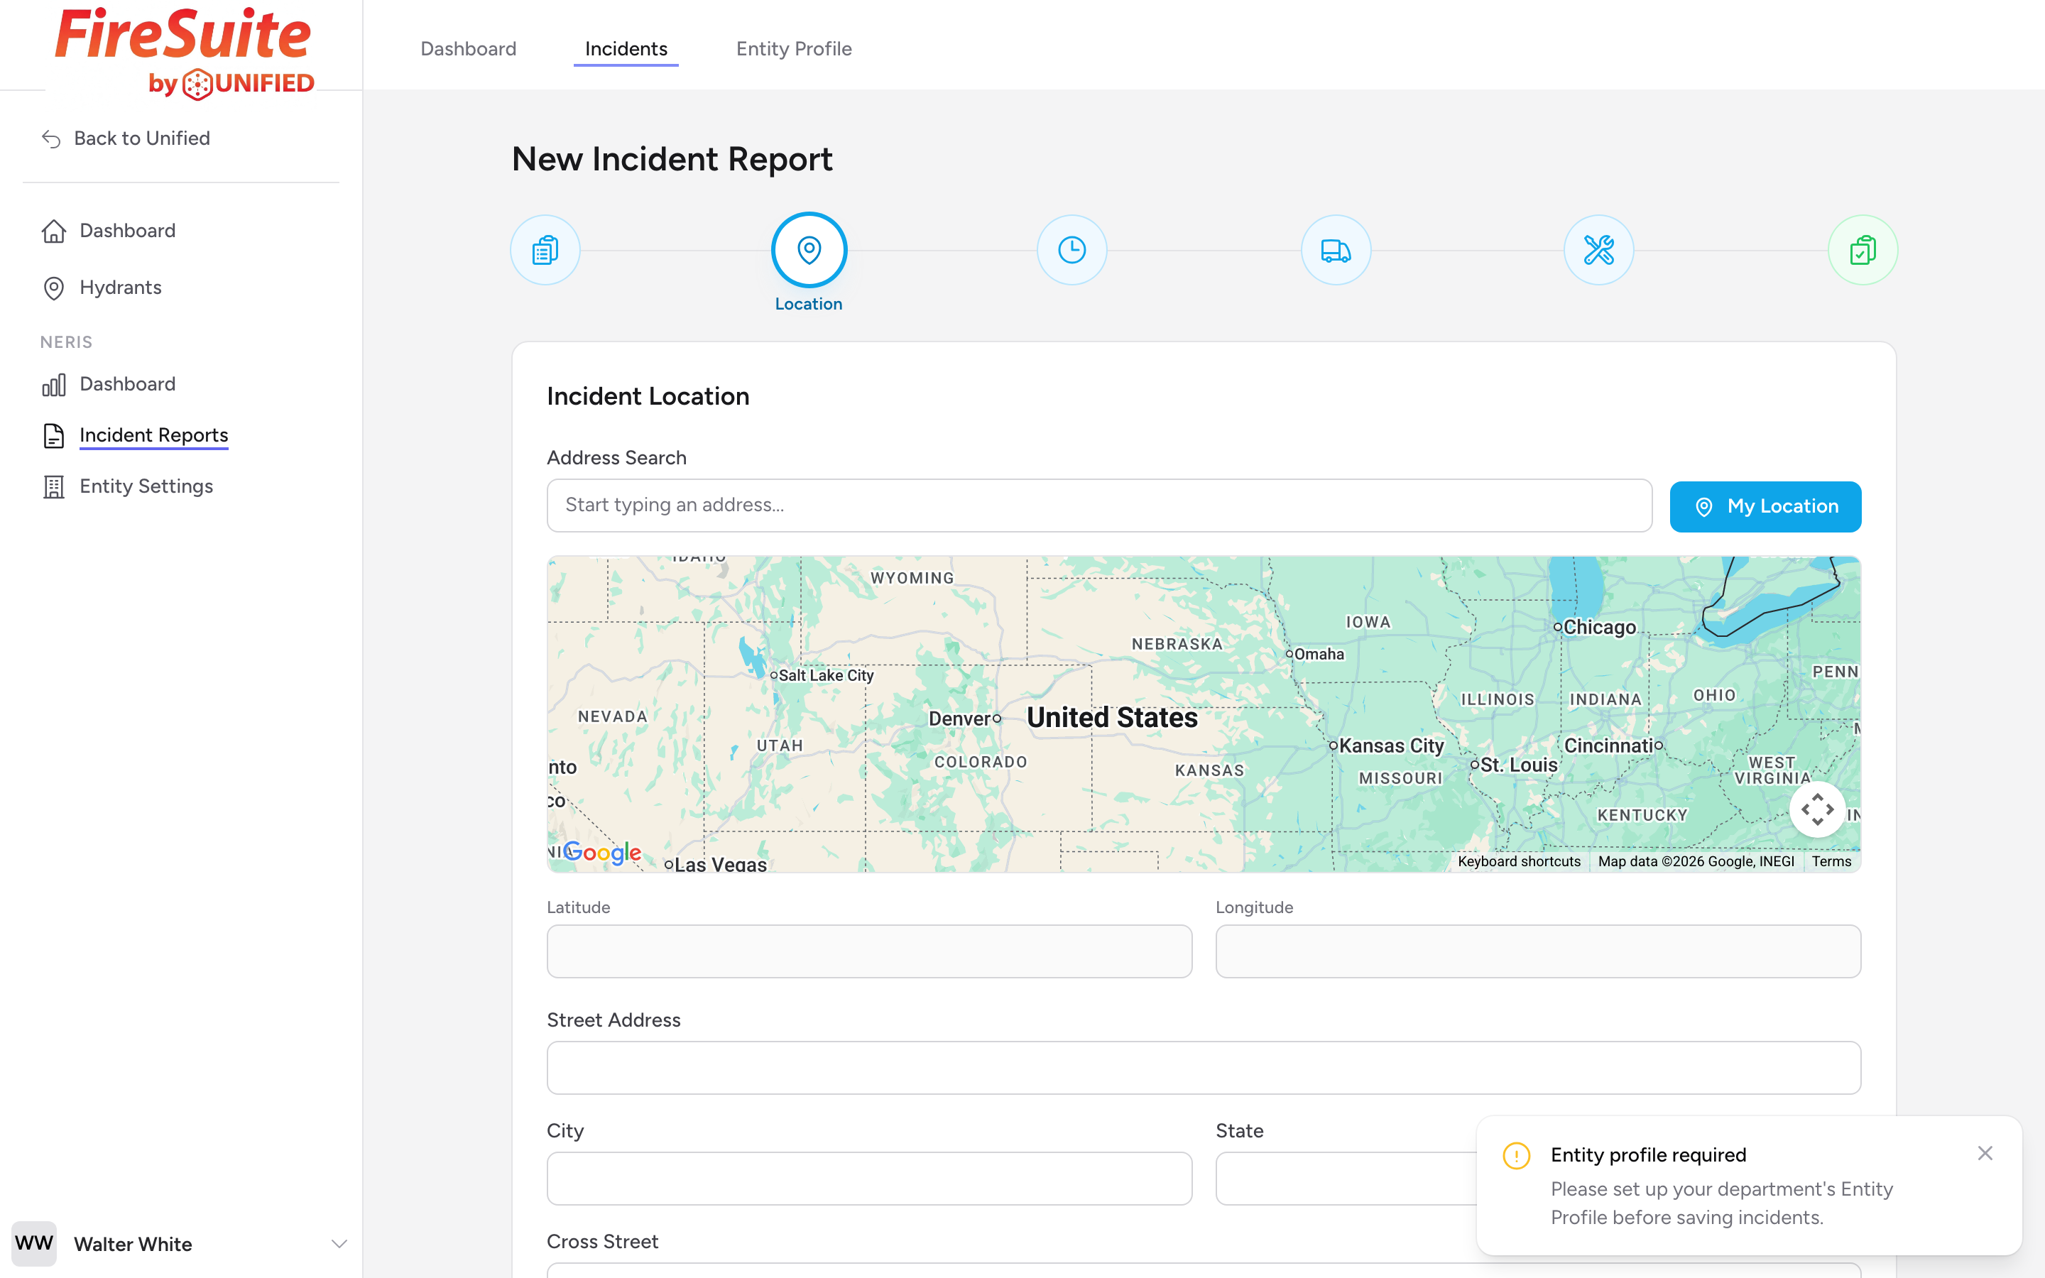Click the Longitude input field
This screenshot has width=2045, height=1278.
point(1538,951)
